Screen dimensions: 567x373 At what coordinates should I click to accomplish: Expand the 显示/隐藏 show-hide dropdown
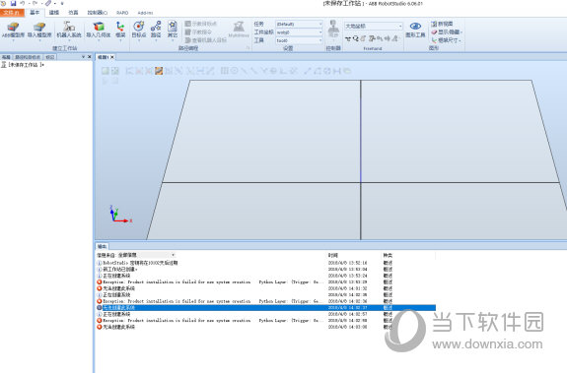(447, 32)
